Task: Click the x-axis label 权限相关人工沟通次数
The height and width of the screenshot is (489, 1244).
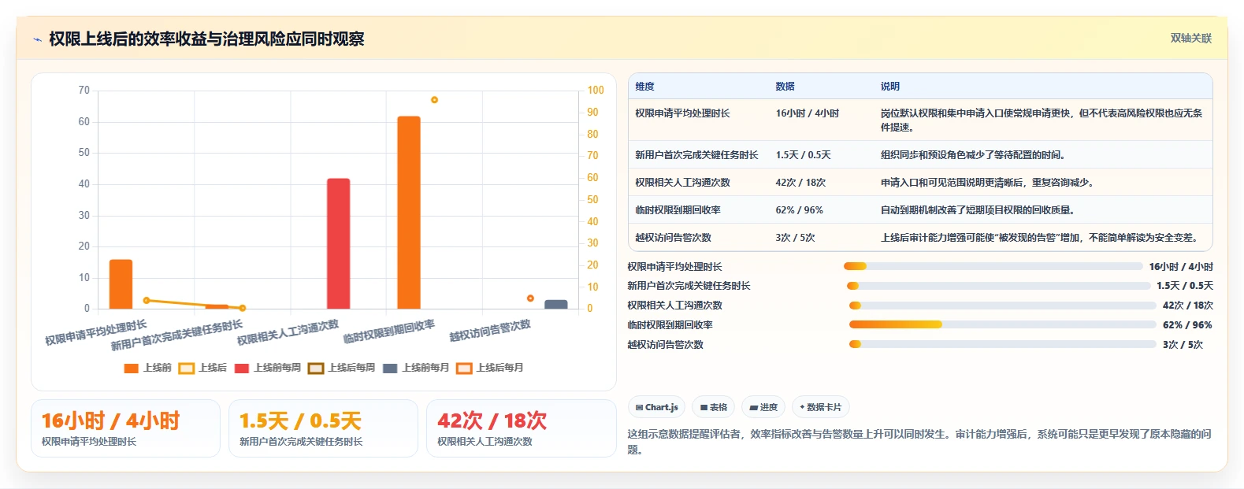Action: click(288, 332)
